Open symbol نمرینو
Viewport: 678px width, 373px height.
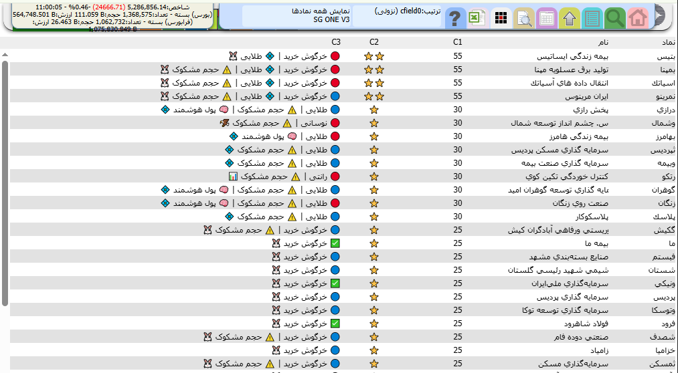(667, 96)
